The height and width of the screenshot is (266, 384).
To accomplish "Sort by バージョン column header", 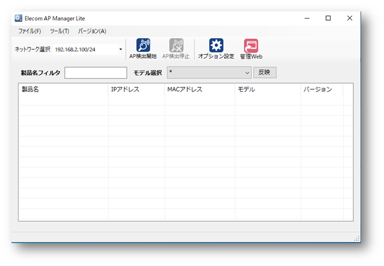I will click(322, 90).
